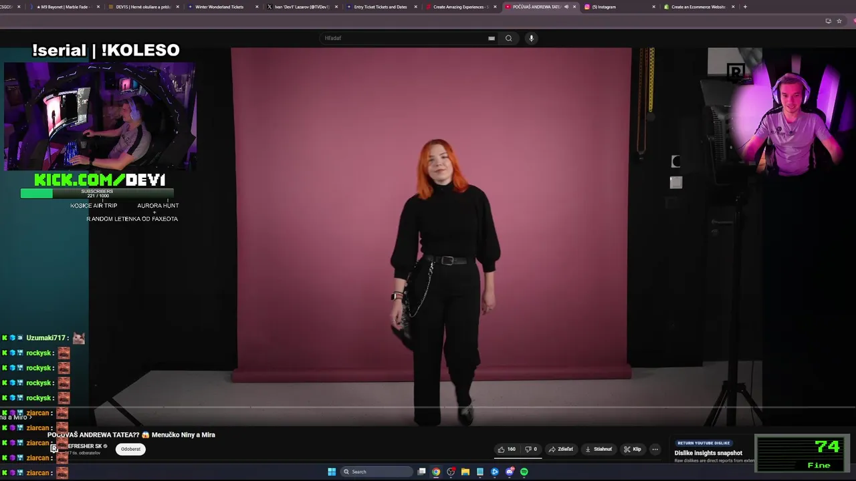The height and width of the screenshot is (481, 856).
Task: Close the Instagram browser tab
Action: coord(653,7)
